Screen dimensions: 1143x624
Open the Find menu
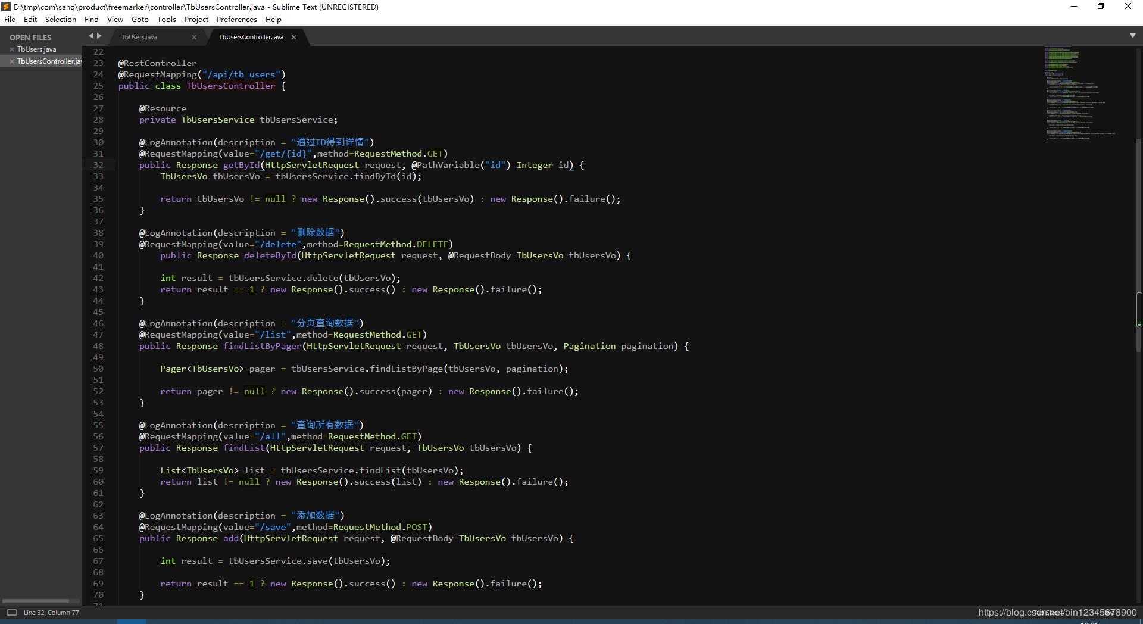[x=92, y=20]
